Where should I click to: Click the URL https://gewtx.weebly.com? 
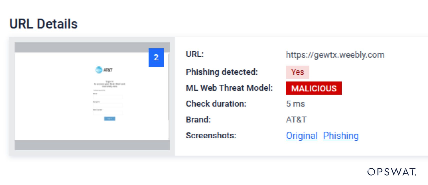click(x=335, y=55)
